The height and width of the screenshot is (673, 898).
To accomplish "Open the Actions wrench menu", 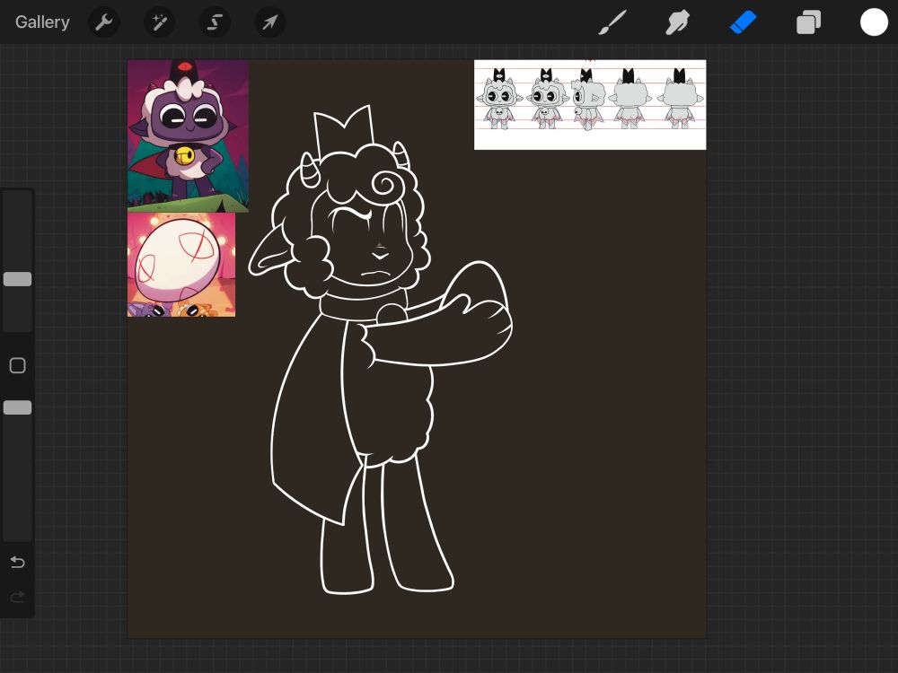I will click(103, 22).
